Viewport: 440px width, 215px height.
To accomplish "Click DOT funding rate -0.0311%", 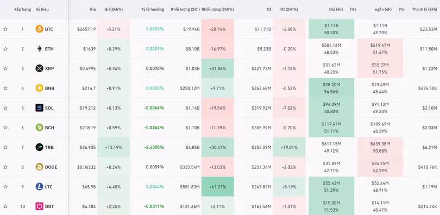I will [x=154, y=207].
